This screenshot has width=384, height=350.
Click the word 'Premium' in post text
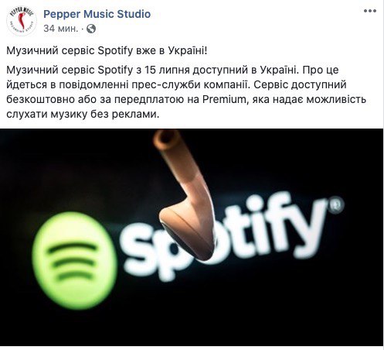coord(224,100)
